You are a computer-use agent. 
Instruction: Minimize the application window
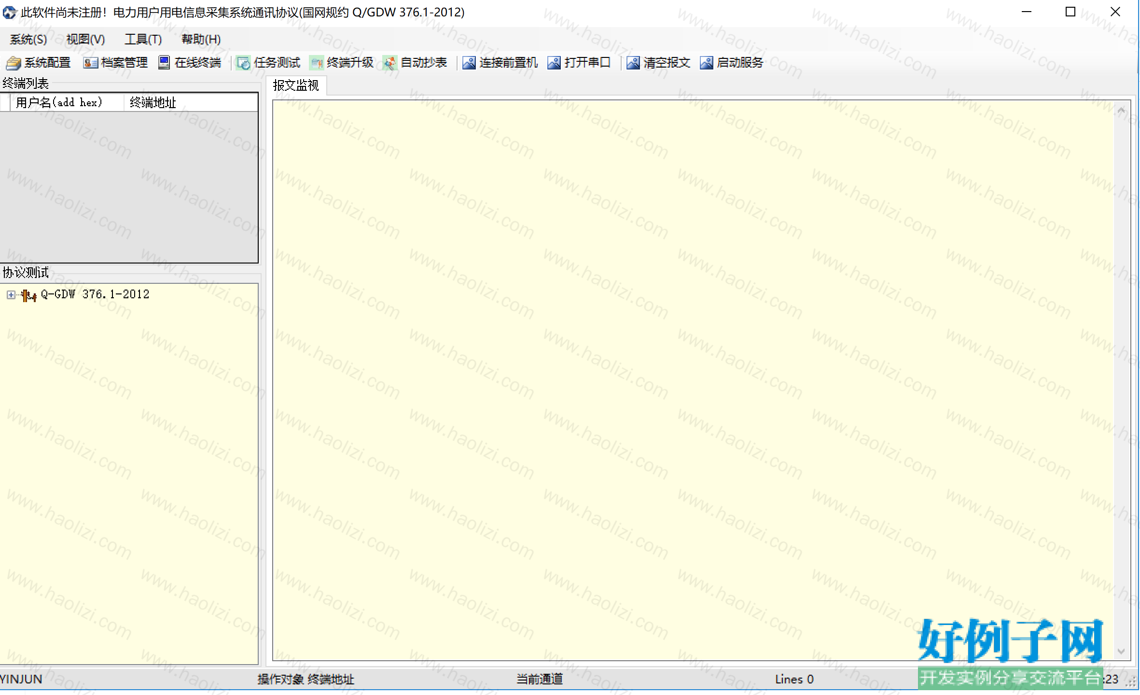coord(1027,12)
